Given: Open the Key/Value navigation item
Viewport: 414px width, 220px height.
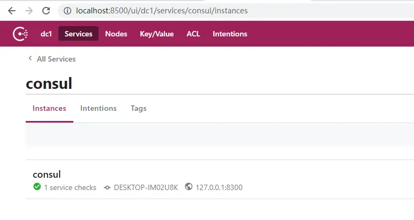Looking at the screenshot, I should [157, 34].
